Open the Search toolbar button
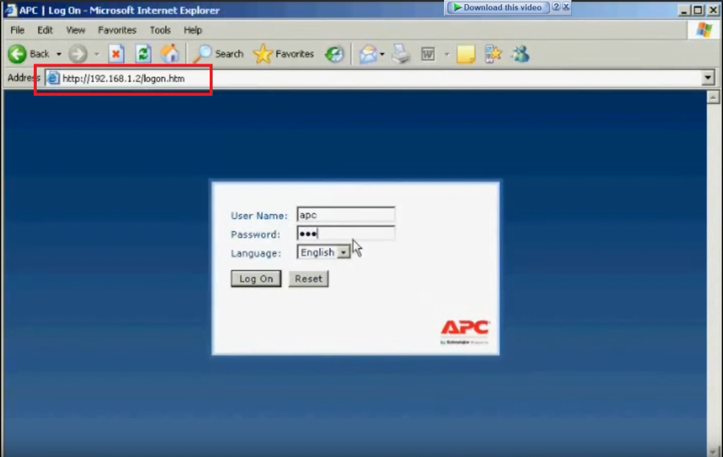 coord(218,54)
